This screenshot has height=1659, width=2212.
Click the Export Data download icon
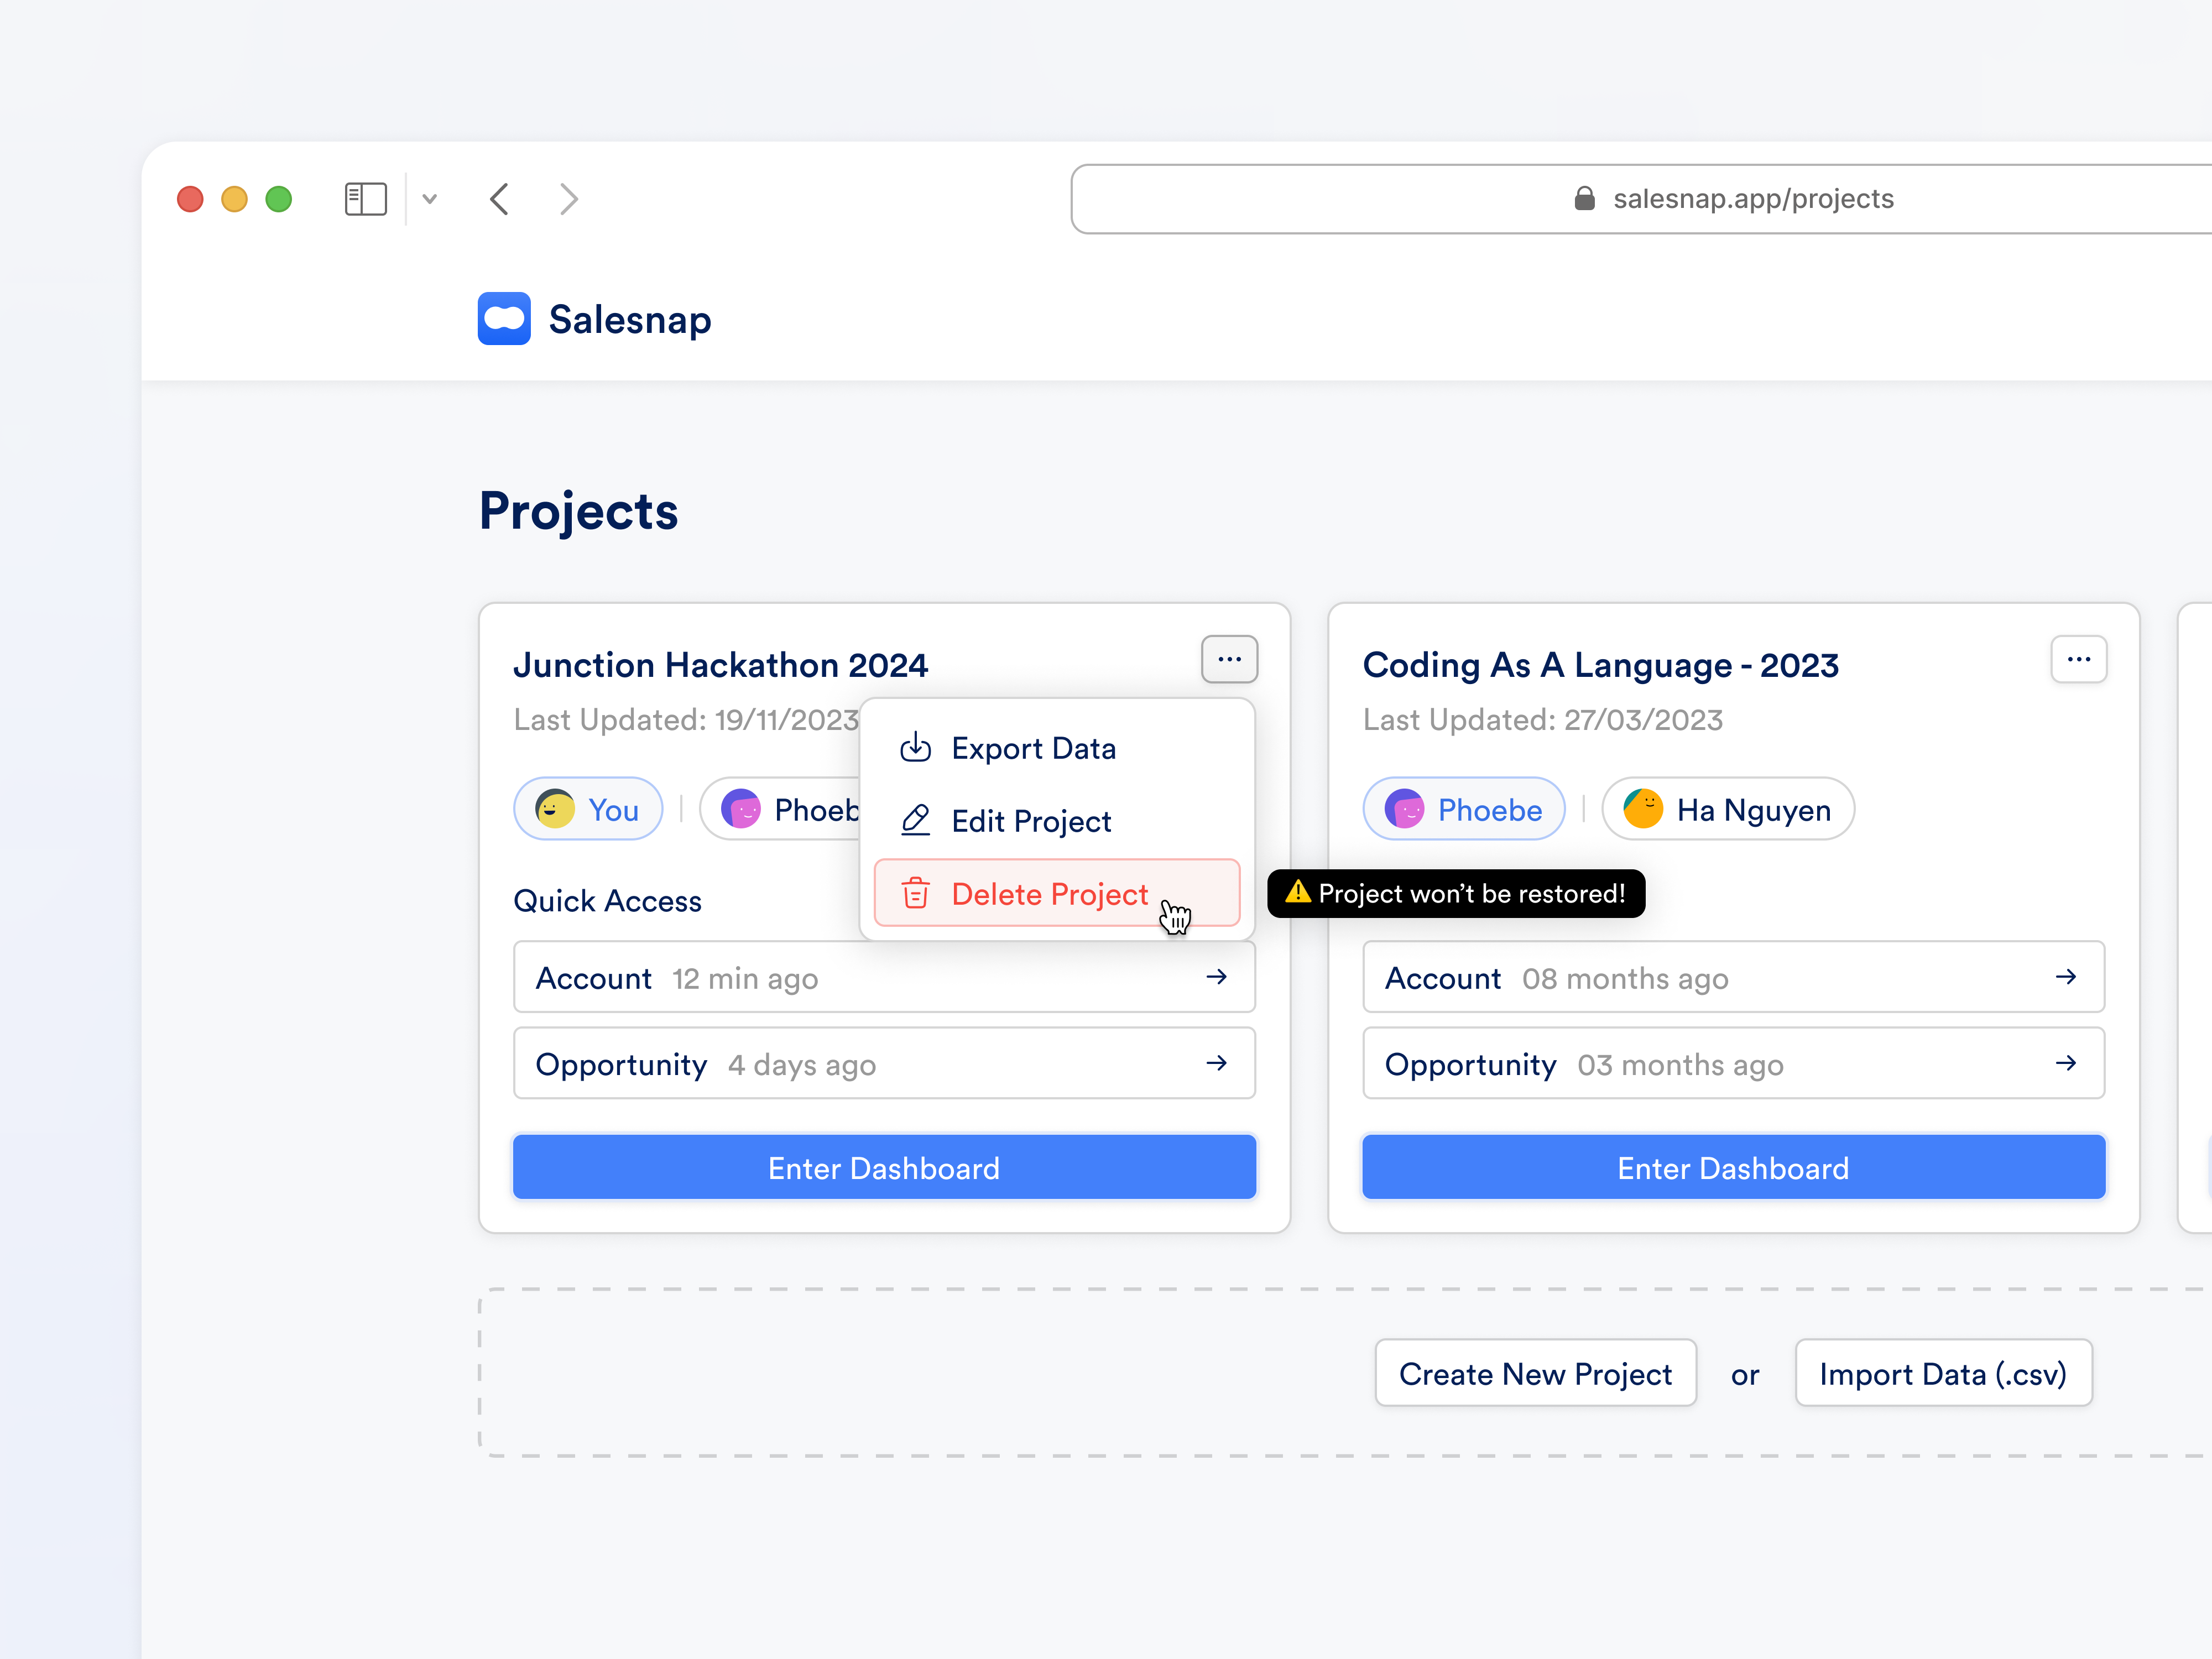(915, 747)
